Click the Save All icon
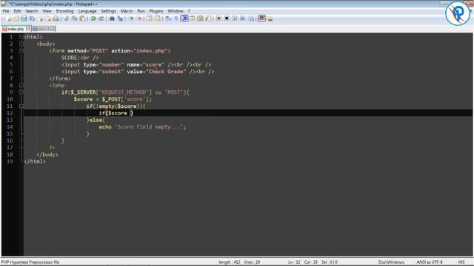The image size is (474, 266). click(x=32, y=18)
